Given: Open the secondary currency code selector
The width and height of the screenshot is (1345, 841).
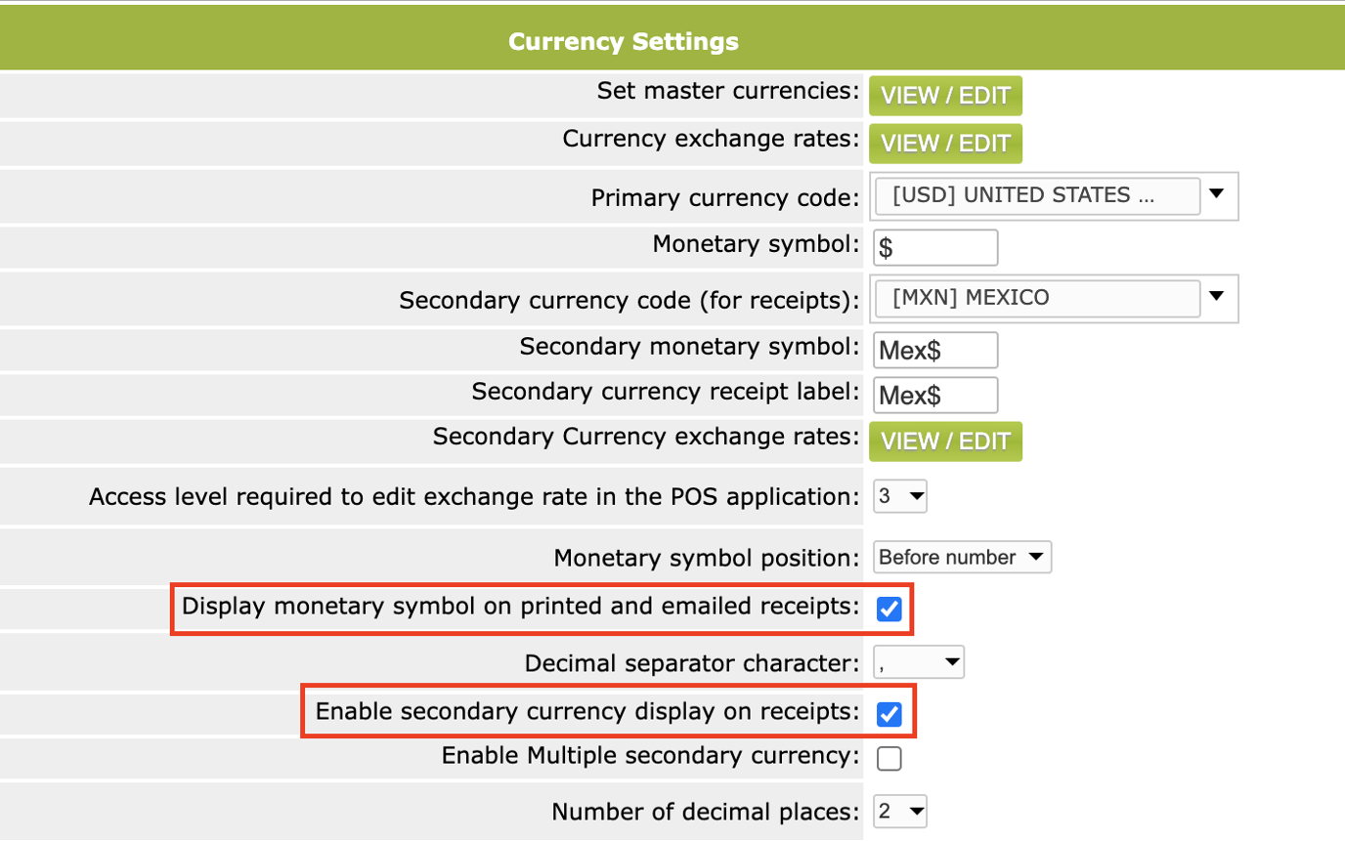Looking at the screenshot, I should point(1036,298).
